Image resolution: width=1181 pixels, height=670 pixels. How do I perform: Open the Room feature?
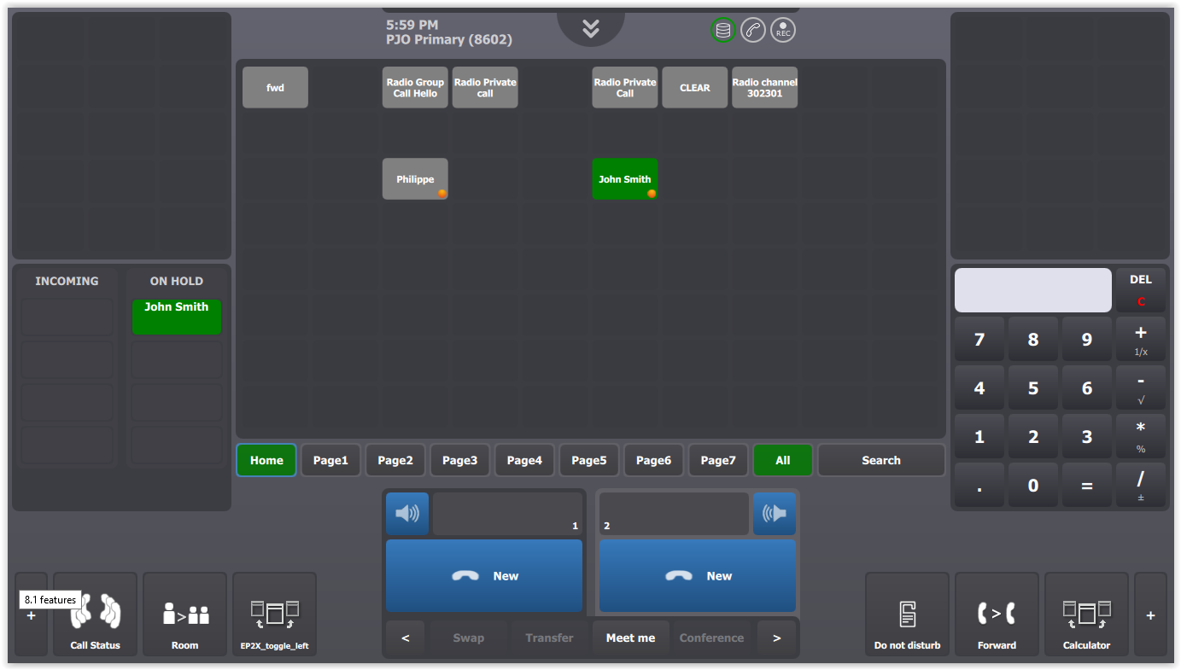[184, 615]
